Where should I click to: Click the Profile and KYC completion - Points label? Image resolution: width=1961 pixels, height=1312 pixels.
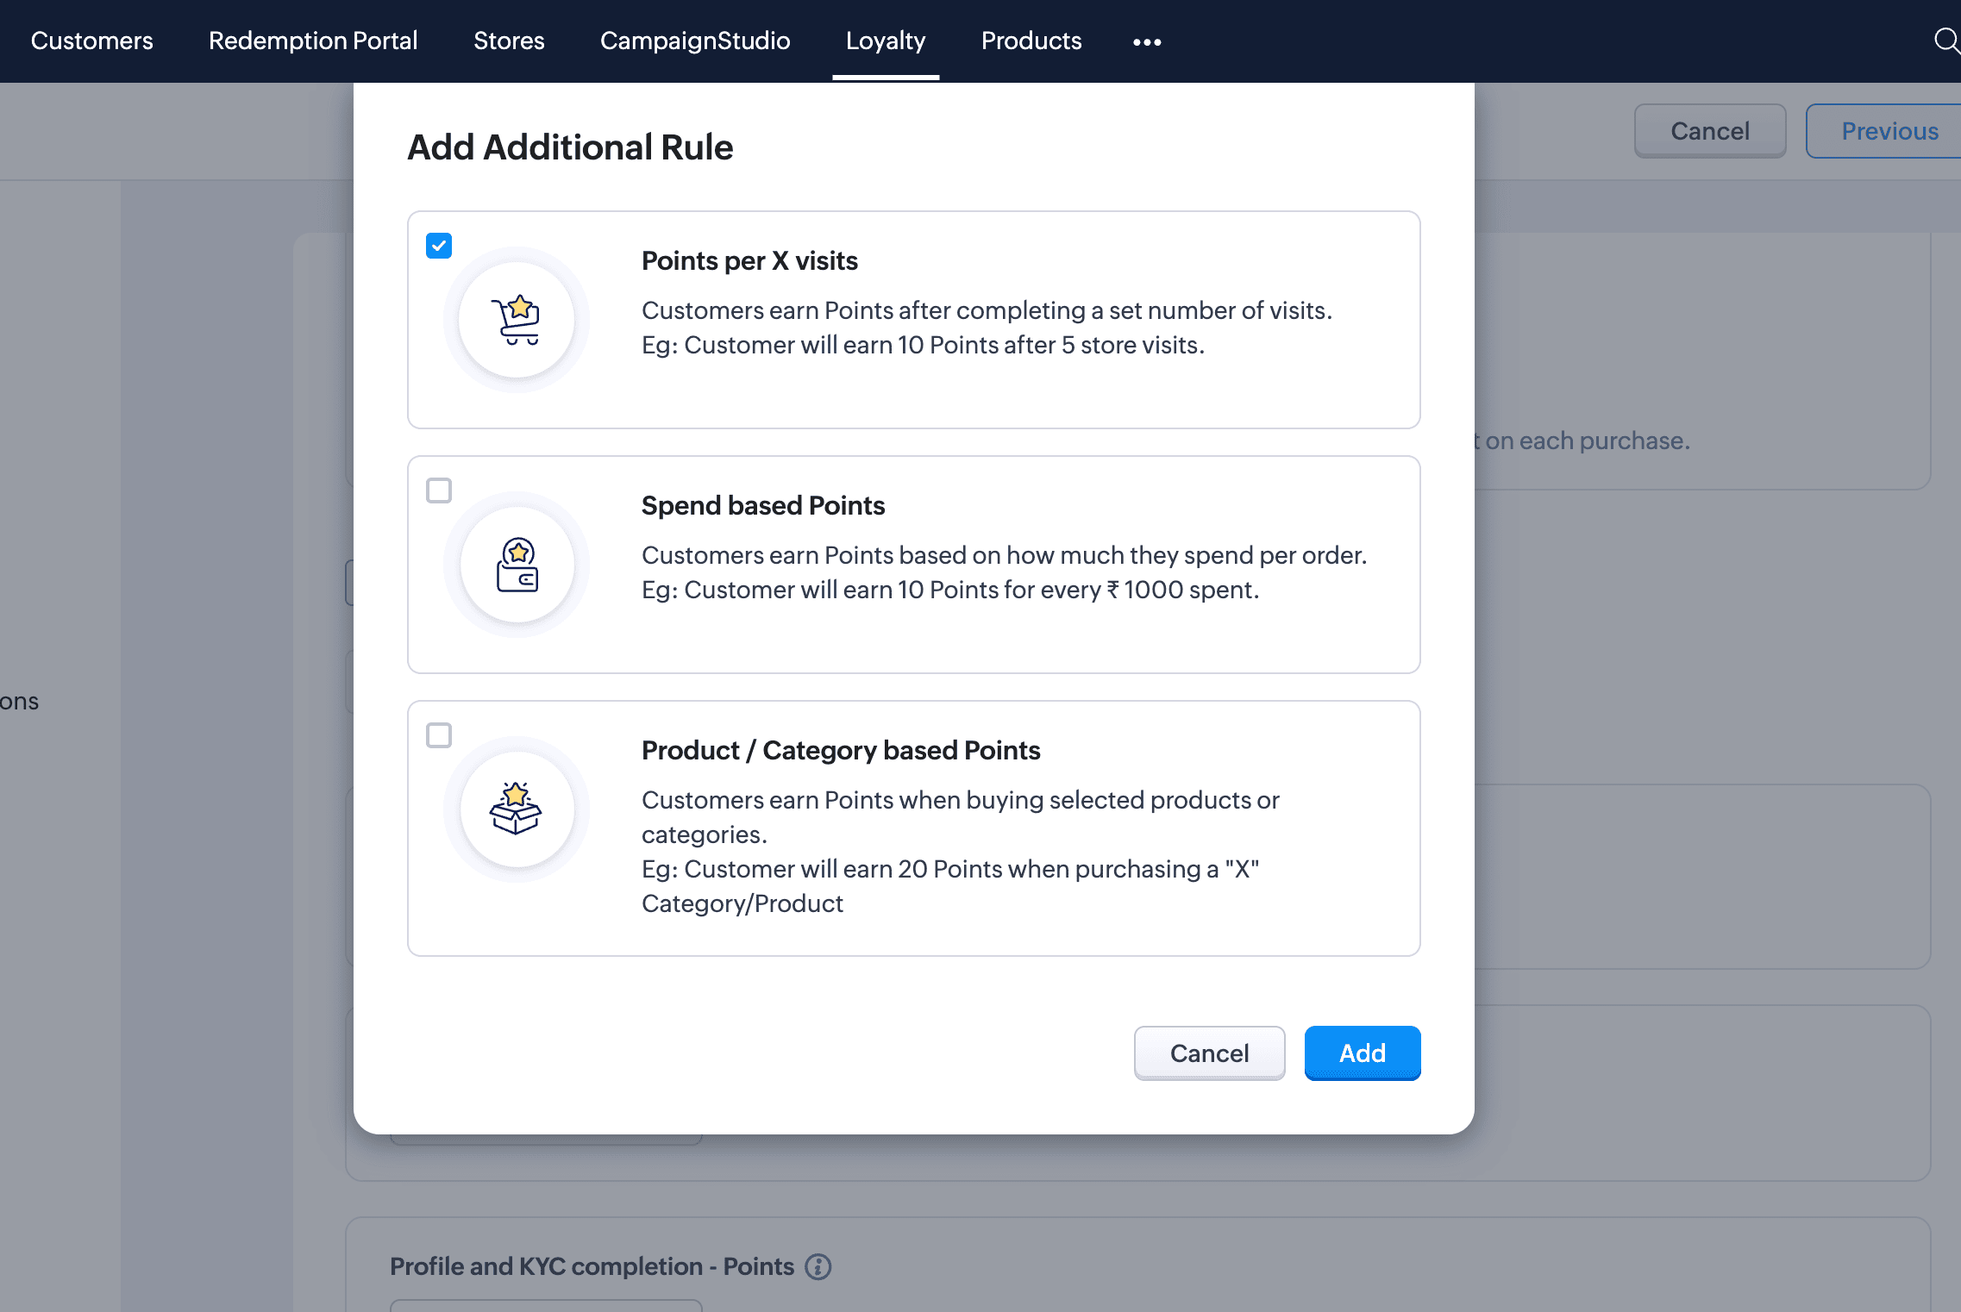592,1266
